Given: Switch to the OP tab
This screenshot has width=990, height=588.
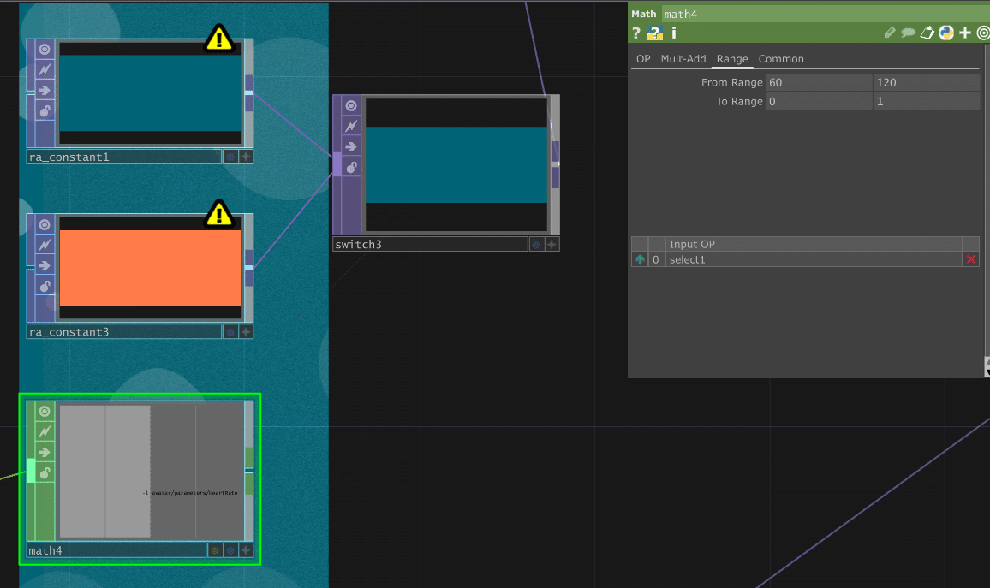Looking at the screenshot, I should (x=643, y=59).
